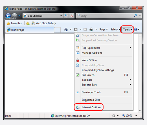Click the magnifier Search icon
The height and width of the screenshot is (125, 147).
click(x=135, y=16)
